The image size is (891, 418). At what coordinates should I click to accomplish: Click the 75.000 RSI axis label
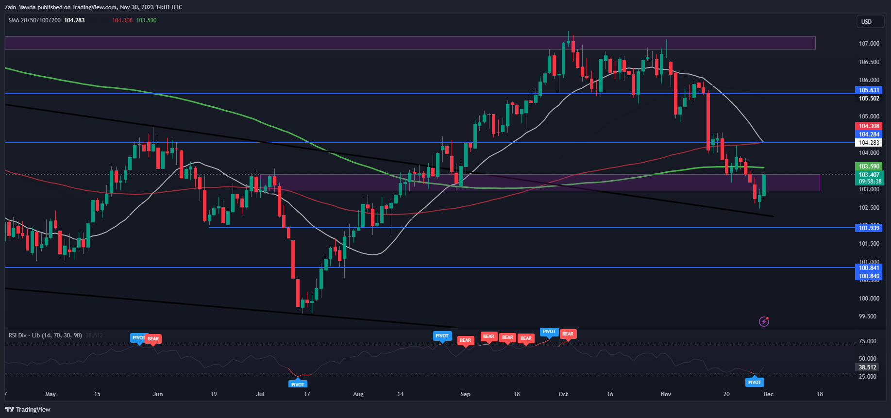(x=867, y=341)
